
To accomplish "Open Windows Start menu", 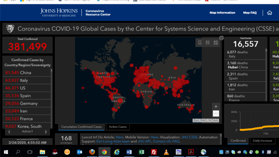I will point(6,152).
